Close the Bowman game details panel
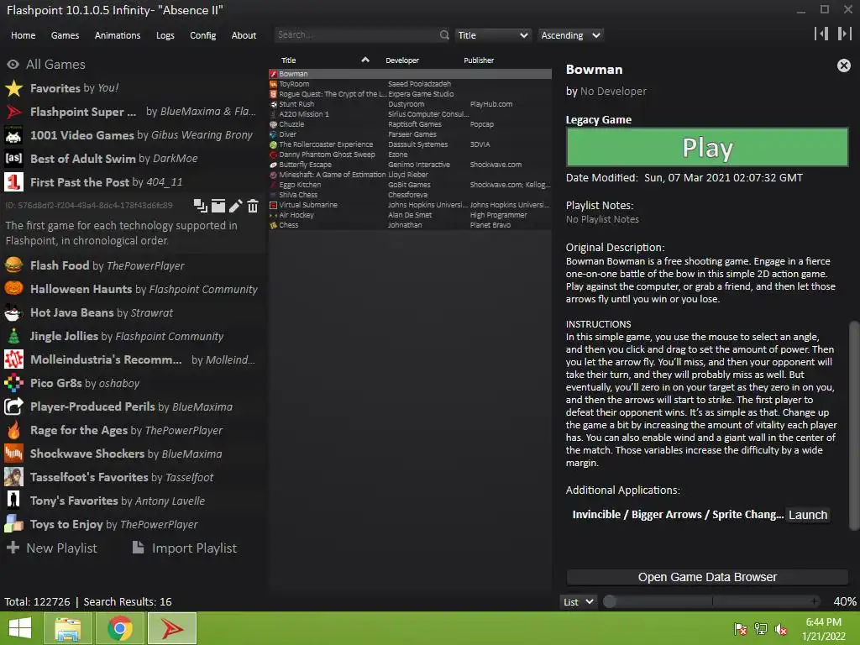860x645 pixels. (x=843, y=66)
